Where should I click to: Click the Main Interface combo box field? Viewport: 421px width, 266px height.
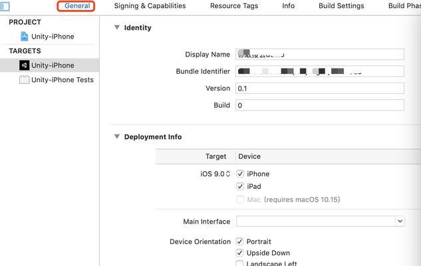316,221
